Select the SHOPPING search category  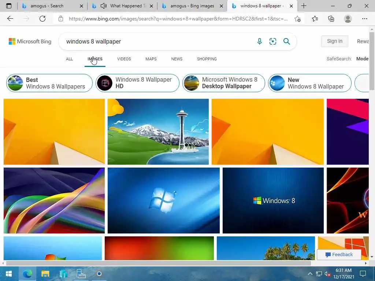pyautogui.click(x=207, y=59)
